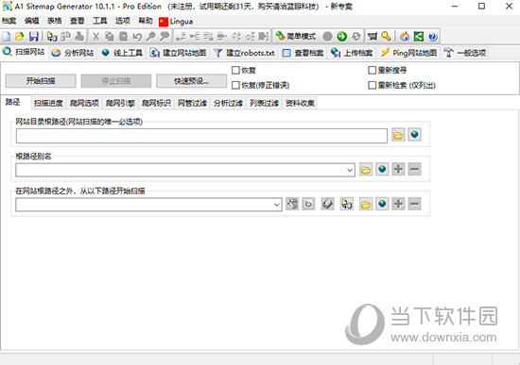Click minus icon in start-scan paths row
Viewport: 520px width, 365px height.
click(x=414, y=204)
